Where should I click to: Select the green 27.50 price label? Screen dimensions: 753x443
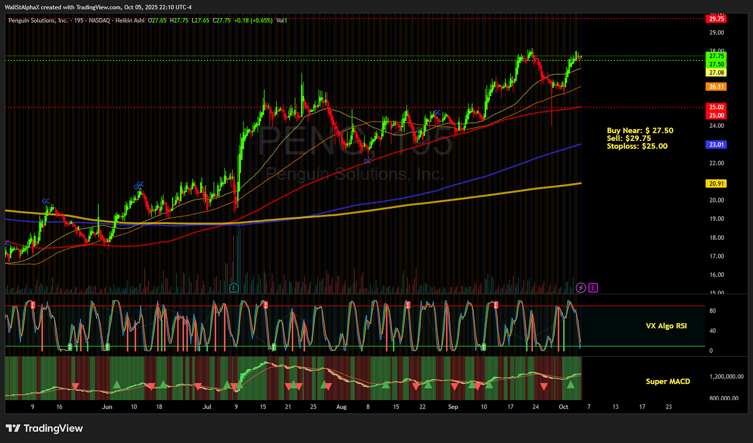pyautogui.click(x=716, y=64)
